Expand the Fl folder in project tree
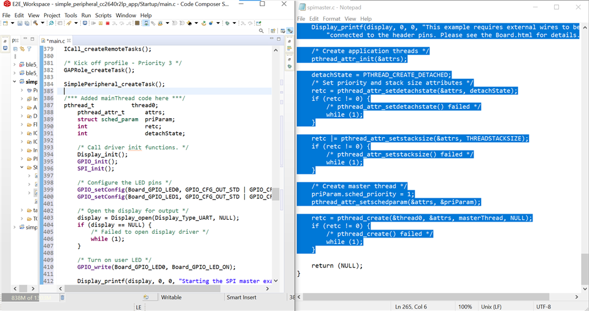 (x=22, y=124)
